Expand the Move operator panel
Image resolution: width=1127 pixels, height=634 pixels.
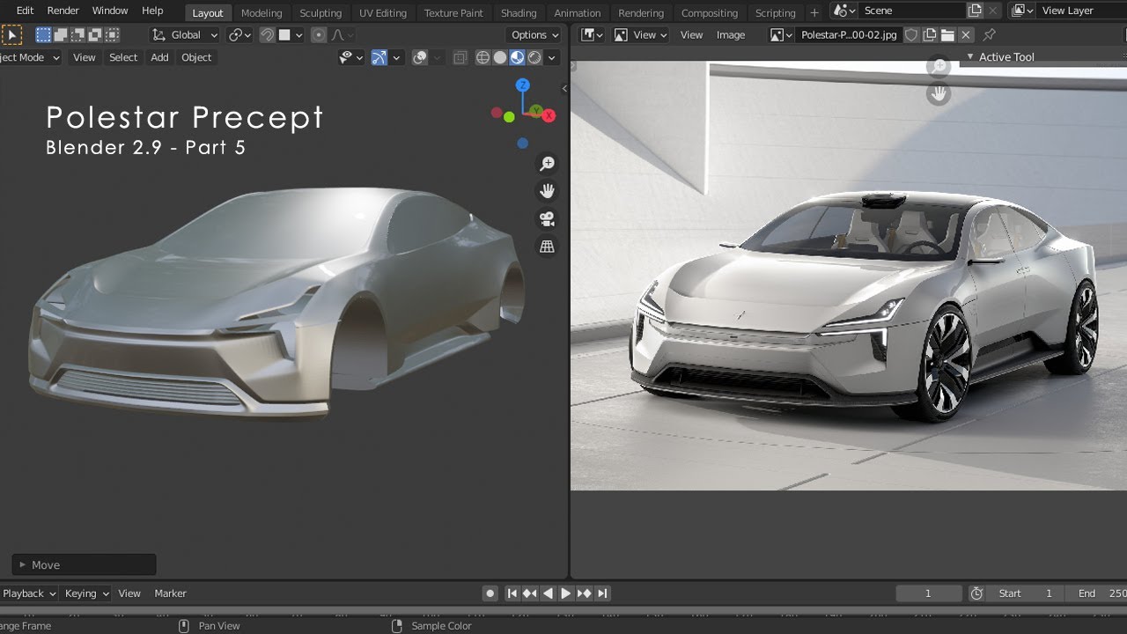[x=84, y=565]
